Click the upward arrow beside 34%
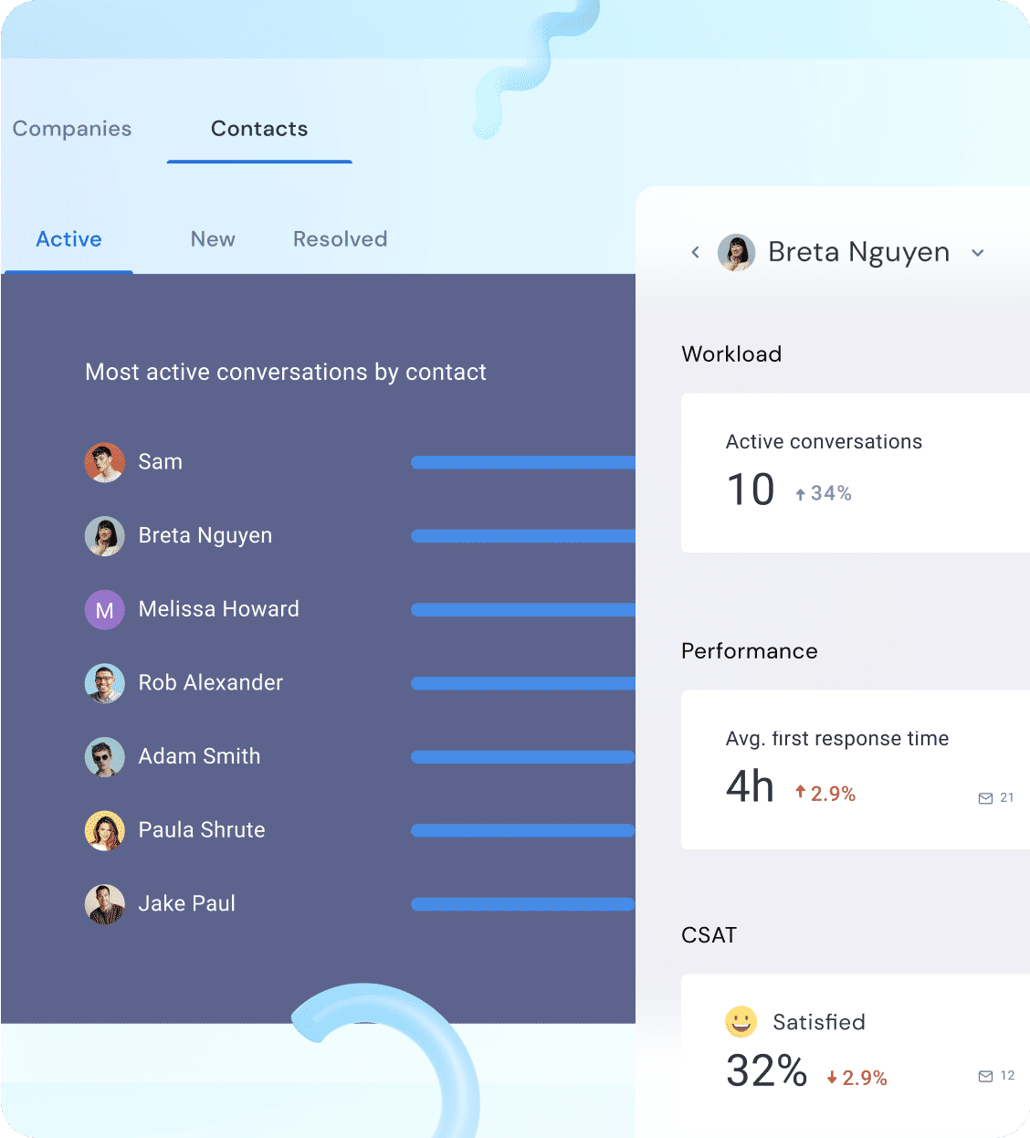Image resolution: width=1030 pixels, height=1138 pixels. [799, 492]
